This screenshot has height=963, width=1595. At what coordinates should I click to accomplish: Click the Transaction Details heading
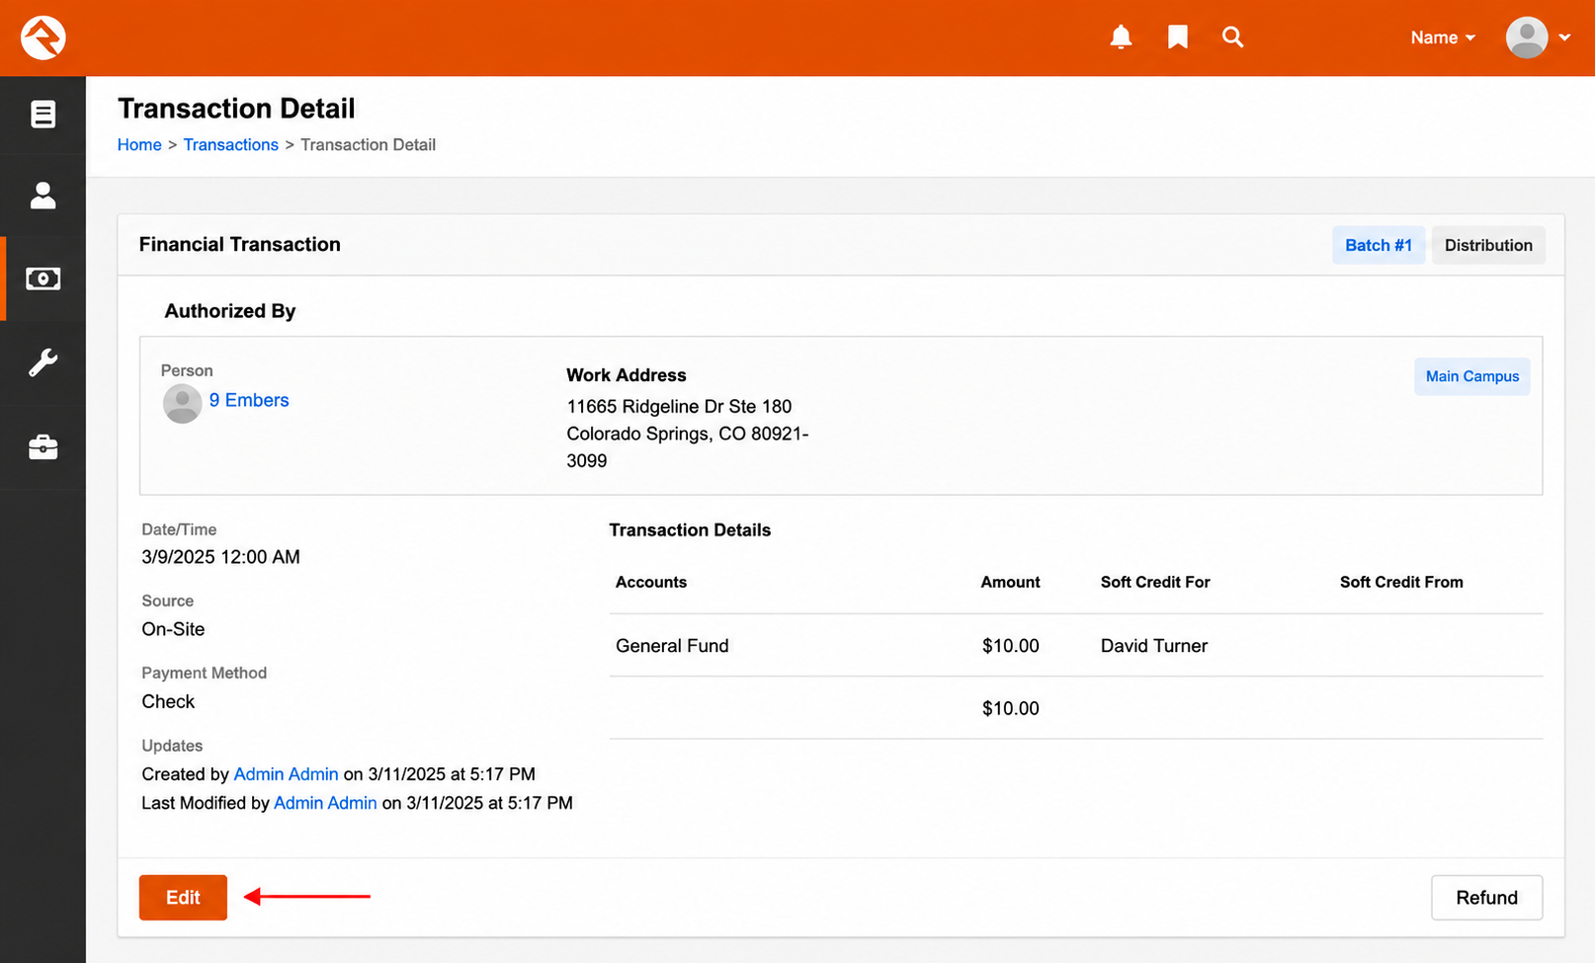tap(690, 530)
